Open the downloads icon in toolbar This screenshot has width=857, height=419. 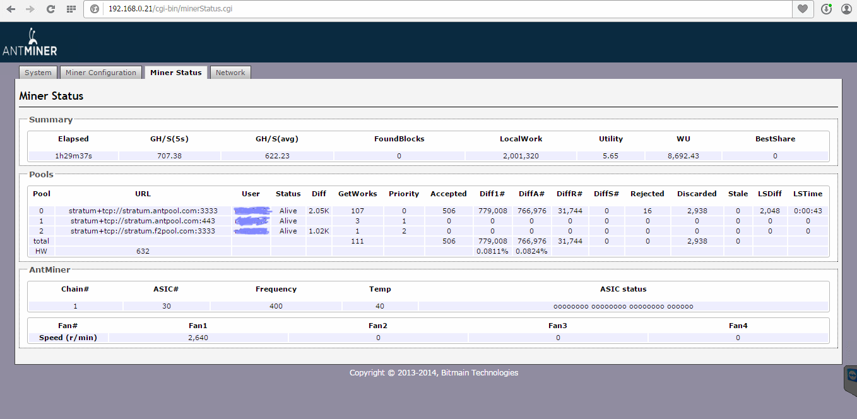[x=826, y=9]
